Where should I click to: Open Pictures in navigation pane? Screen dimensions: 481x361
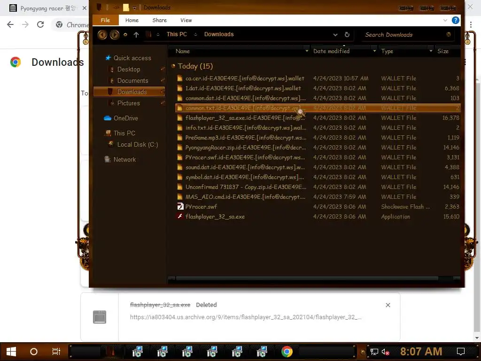(x=128, y=103)
